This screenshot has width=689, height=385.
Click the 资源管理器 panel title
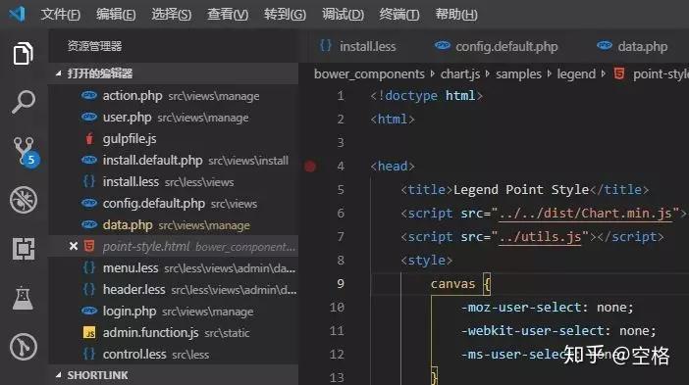94,46
